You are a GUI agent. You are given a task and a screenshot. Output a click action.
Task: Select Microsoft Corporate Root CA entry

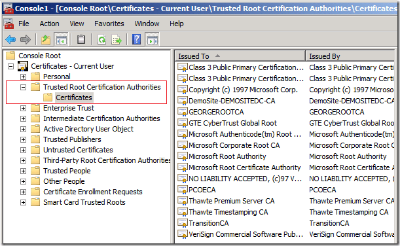(234, 145)
